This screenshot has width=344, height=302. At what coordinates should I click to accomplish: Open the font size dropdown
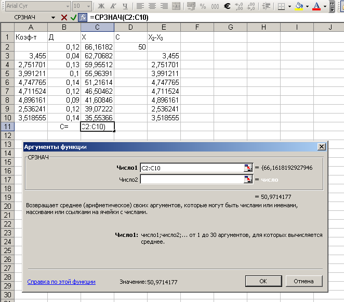[x=88, y=6]
